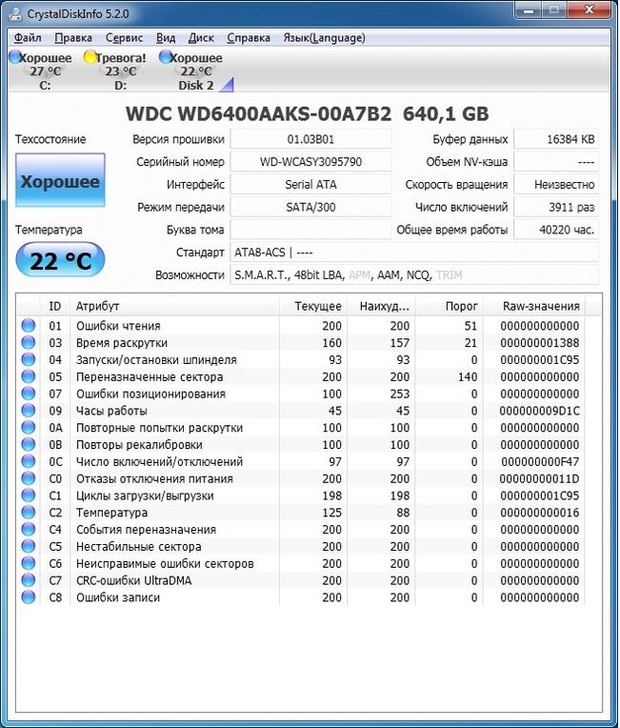Click the SATA/300 transfer mode field
The height and width of the screenshot is (728, 620).
click(x=310, y=207)
